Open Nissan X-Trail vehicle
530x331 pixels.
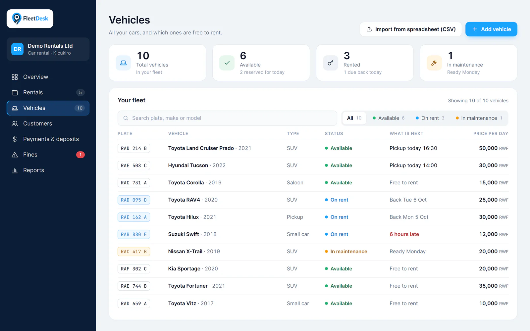[x=185, y=252]
